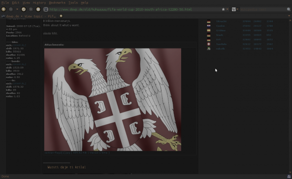292x179 pixels.
Task: Run the search with the magnifier icon
Action: click(289, 9)
